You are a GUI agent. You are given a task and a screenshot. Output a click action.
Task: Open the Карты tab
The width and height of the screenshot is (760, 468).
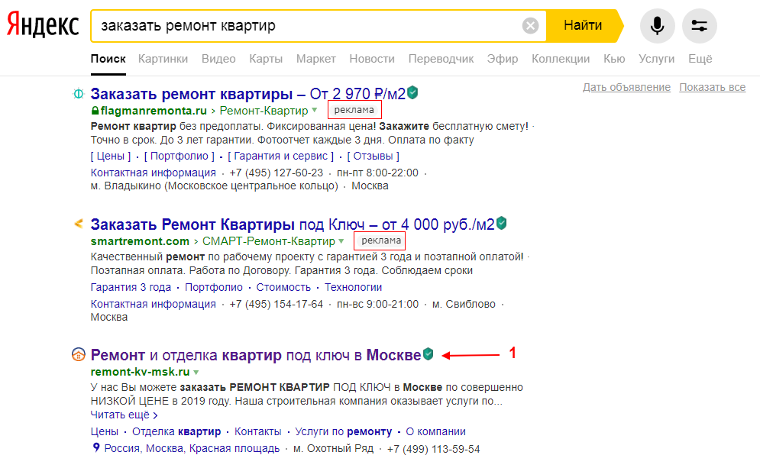266,59
